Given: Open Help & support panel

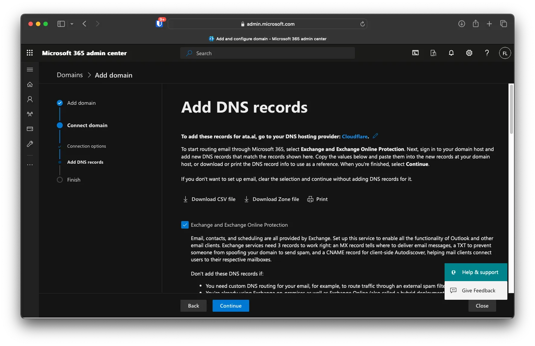Looking at the screenshot, I should tap(476, 272).
